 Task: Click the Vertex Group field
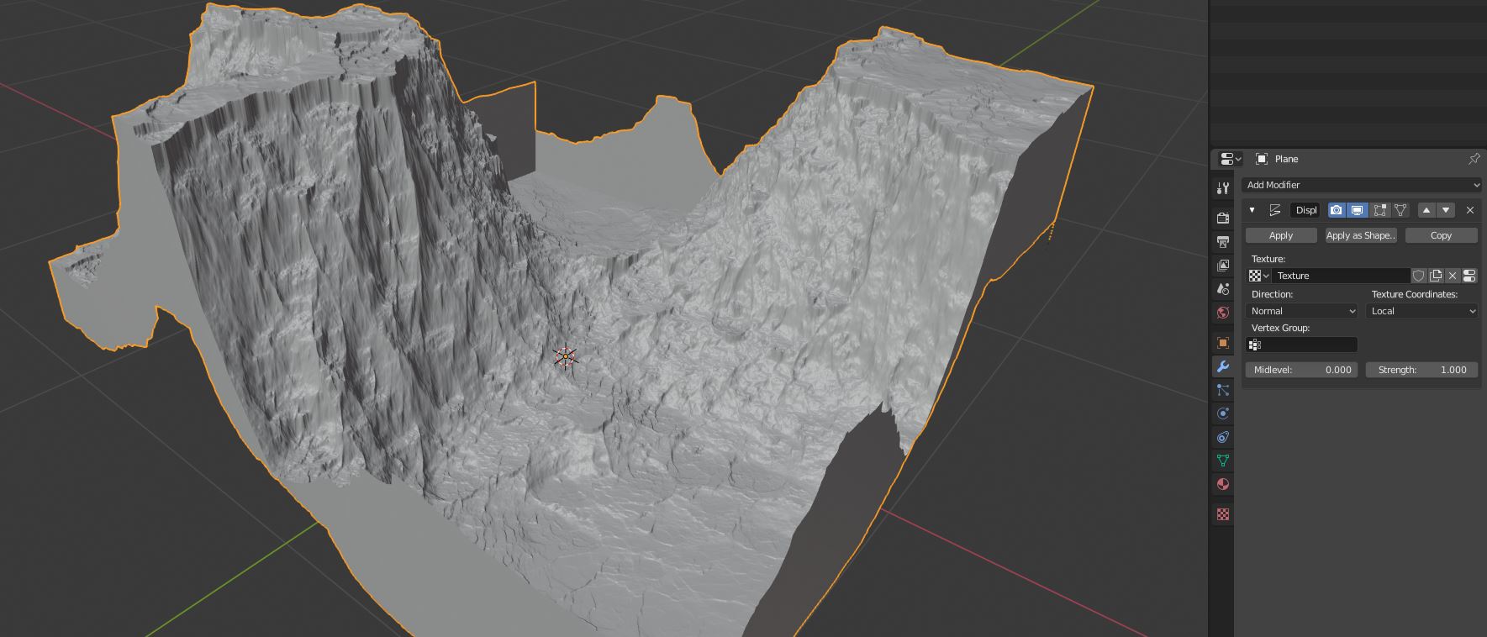tap(1302, 345)
